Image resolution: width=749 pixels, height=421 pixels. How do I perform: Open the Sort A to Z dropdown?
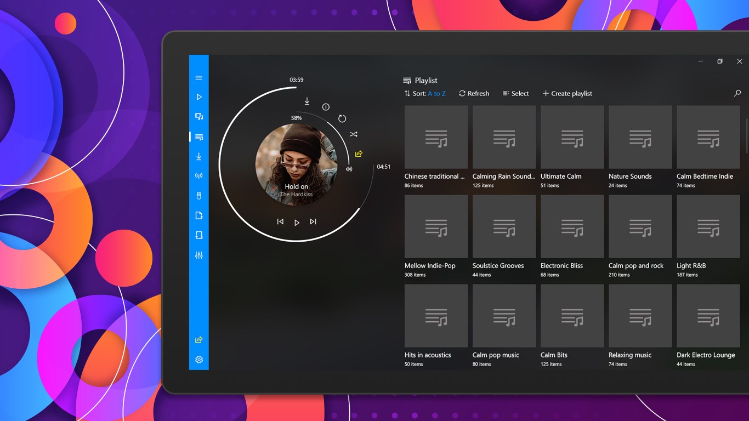pyautogui.click(x=425, y=94)
